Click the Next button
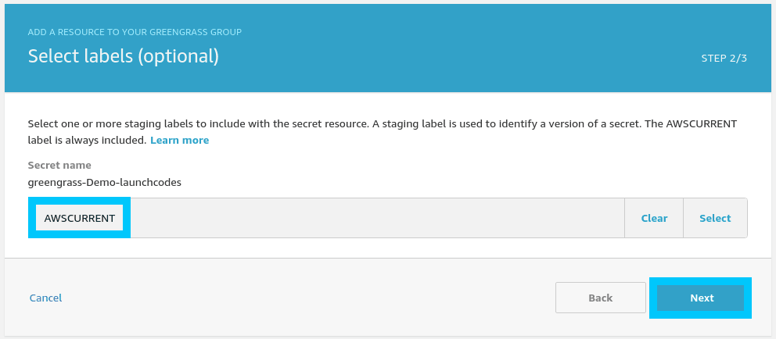 click(701, 298)
